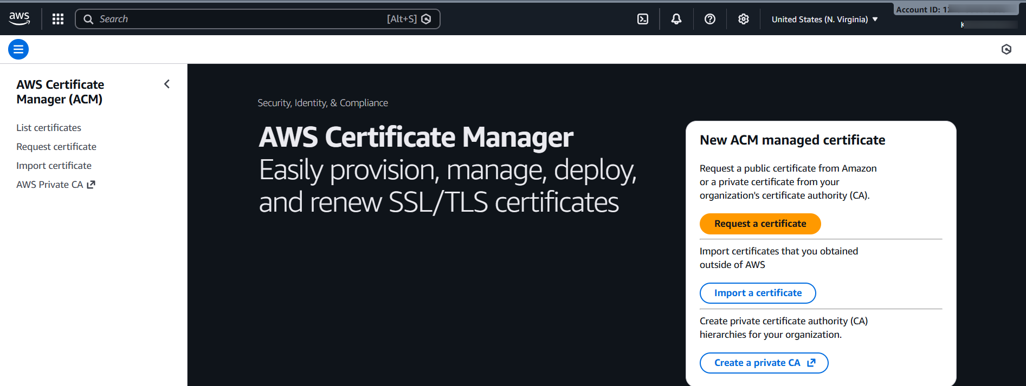Open the AWS home logo
This screenshot has height=386, width=1026.
click(20, 18)
